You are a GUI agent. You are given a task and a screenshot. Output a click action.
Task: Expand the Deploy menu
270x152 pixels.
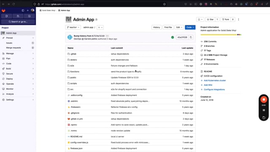(x=18, y=79)
